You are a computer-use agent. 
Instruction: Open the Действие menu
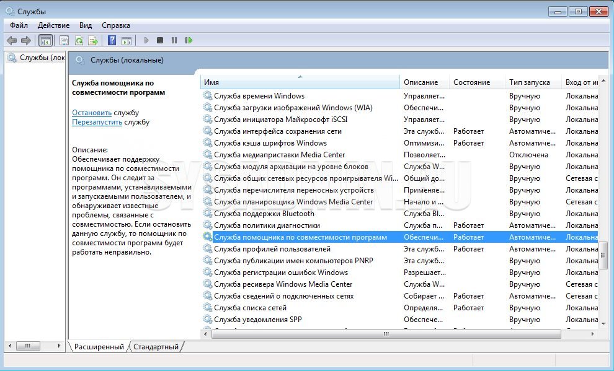point(53,25)
